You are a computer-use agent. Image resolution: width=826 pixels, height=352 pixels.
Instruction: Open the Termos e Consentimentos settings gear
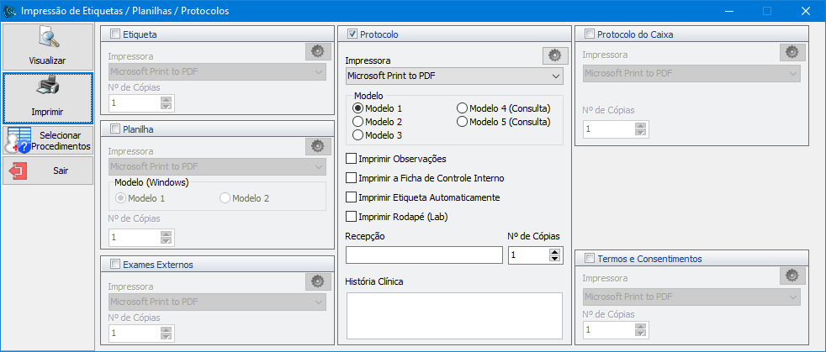tap(791, 276)
